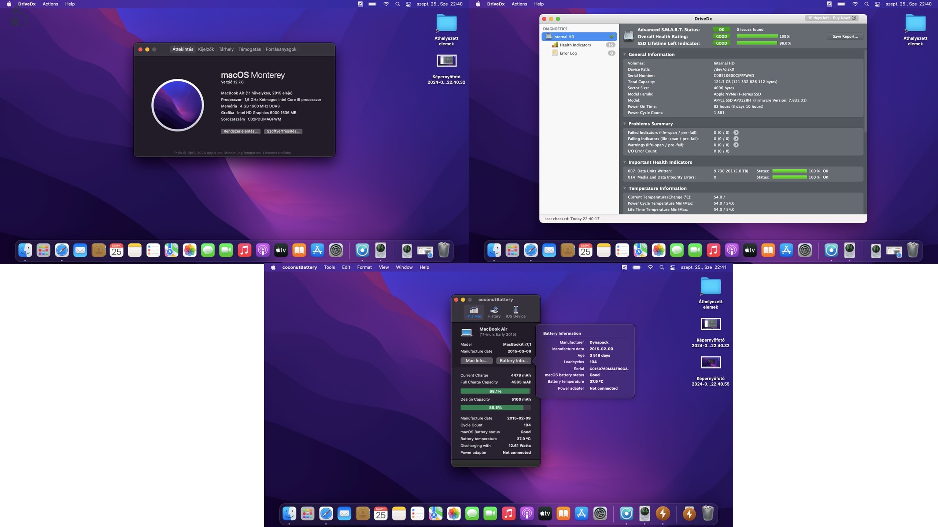938x527 pixels.
Task: Open Finder in dock below coconutBattery window
Action: click(x=289, y=514)
